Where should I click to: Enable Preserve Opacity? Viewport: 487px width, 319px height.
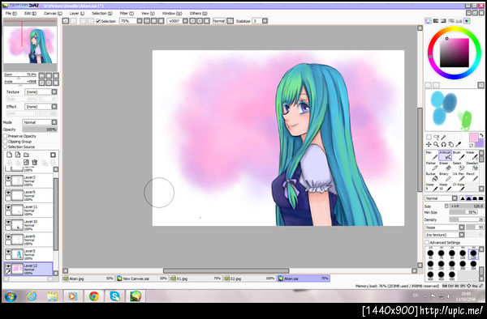coord(6,136)
